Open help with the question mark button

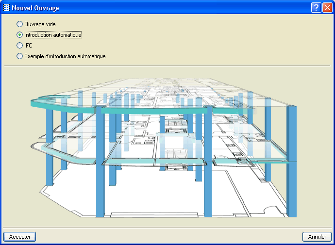[316, 8]
